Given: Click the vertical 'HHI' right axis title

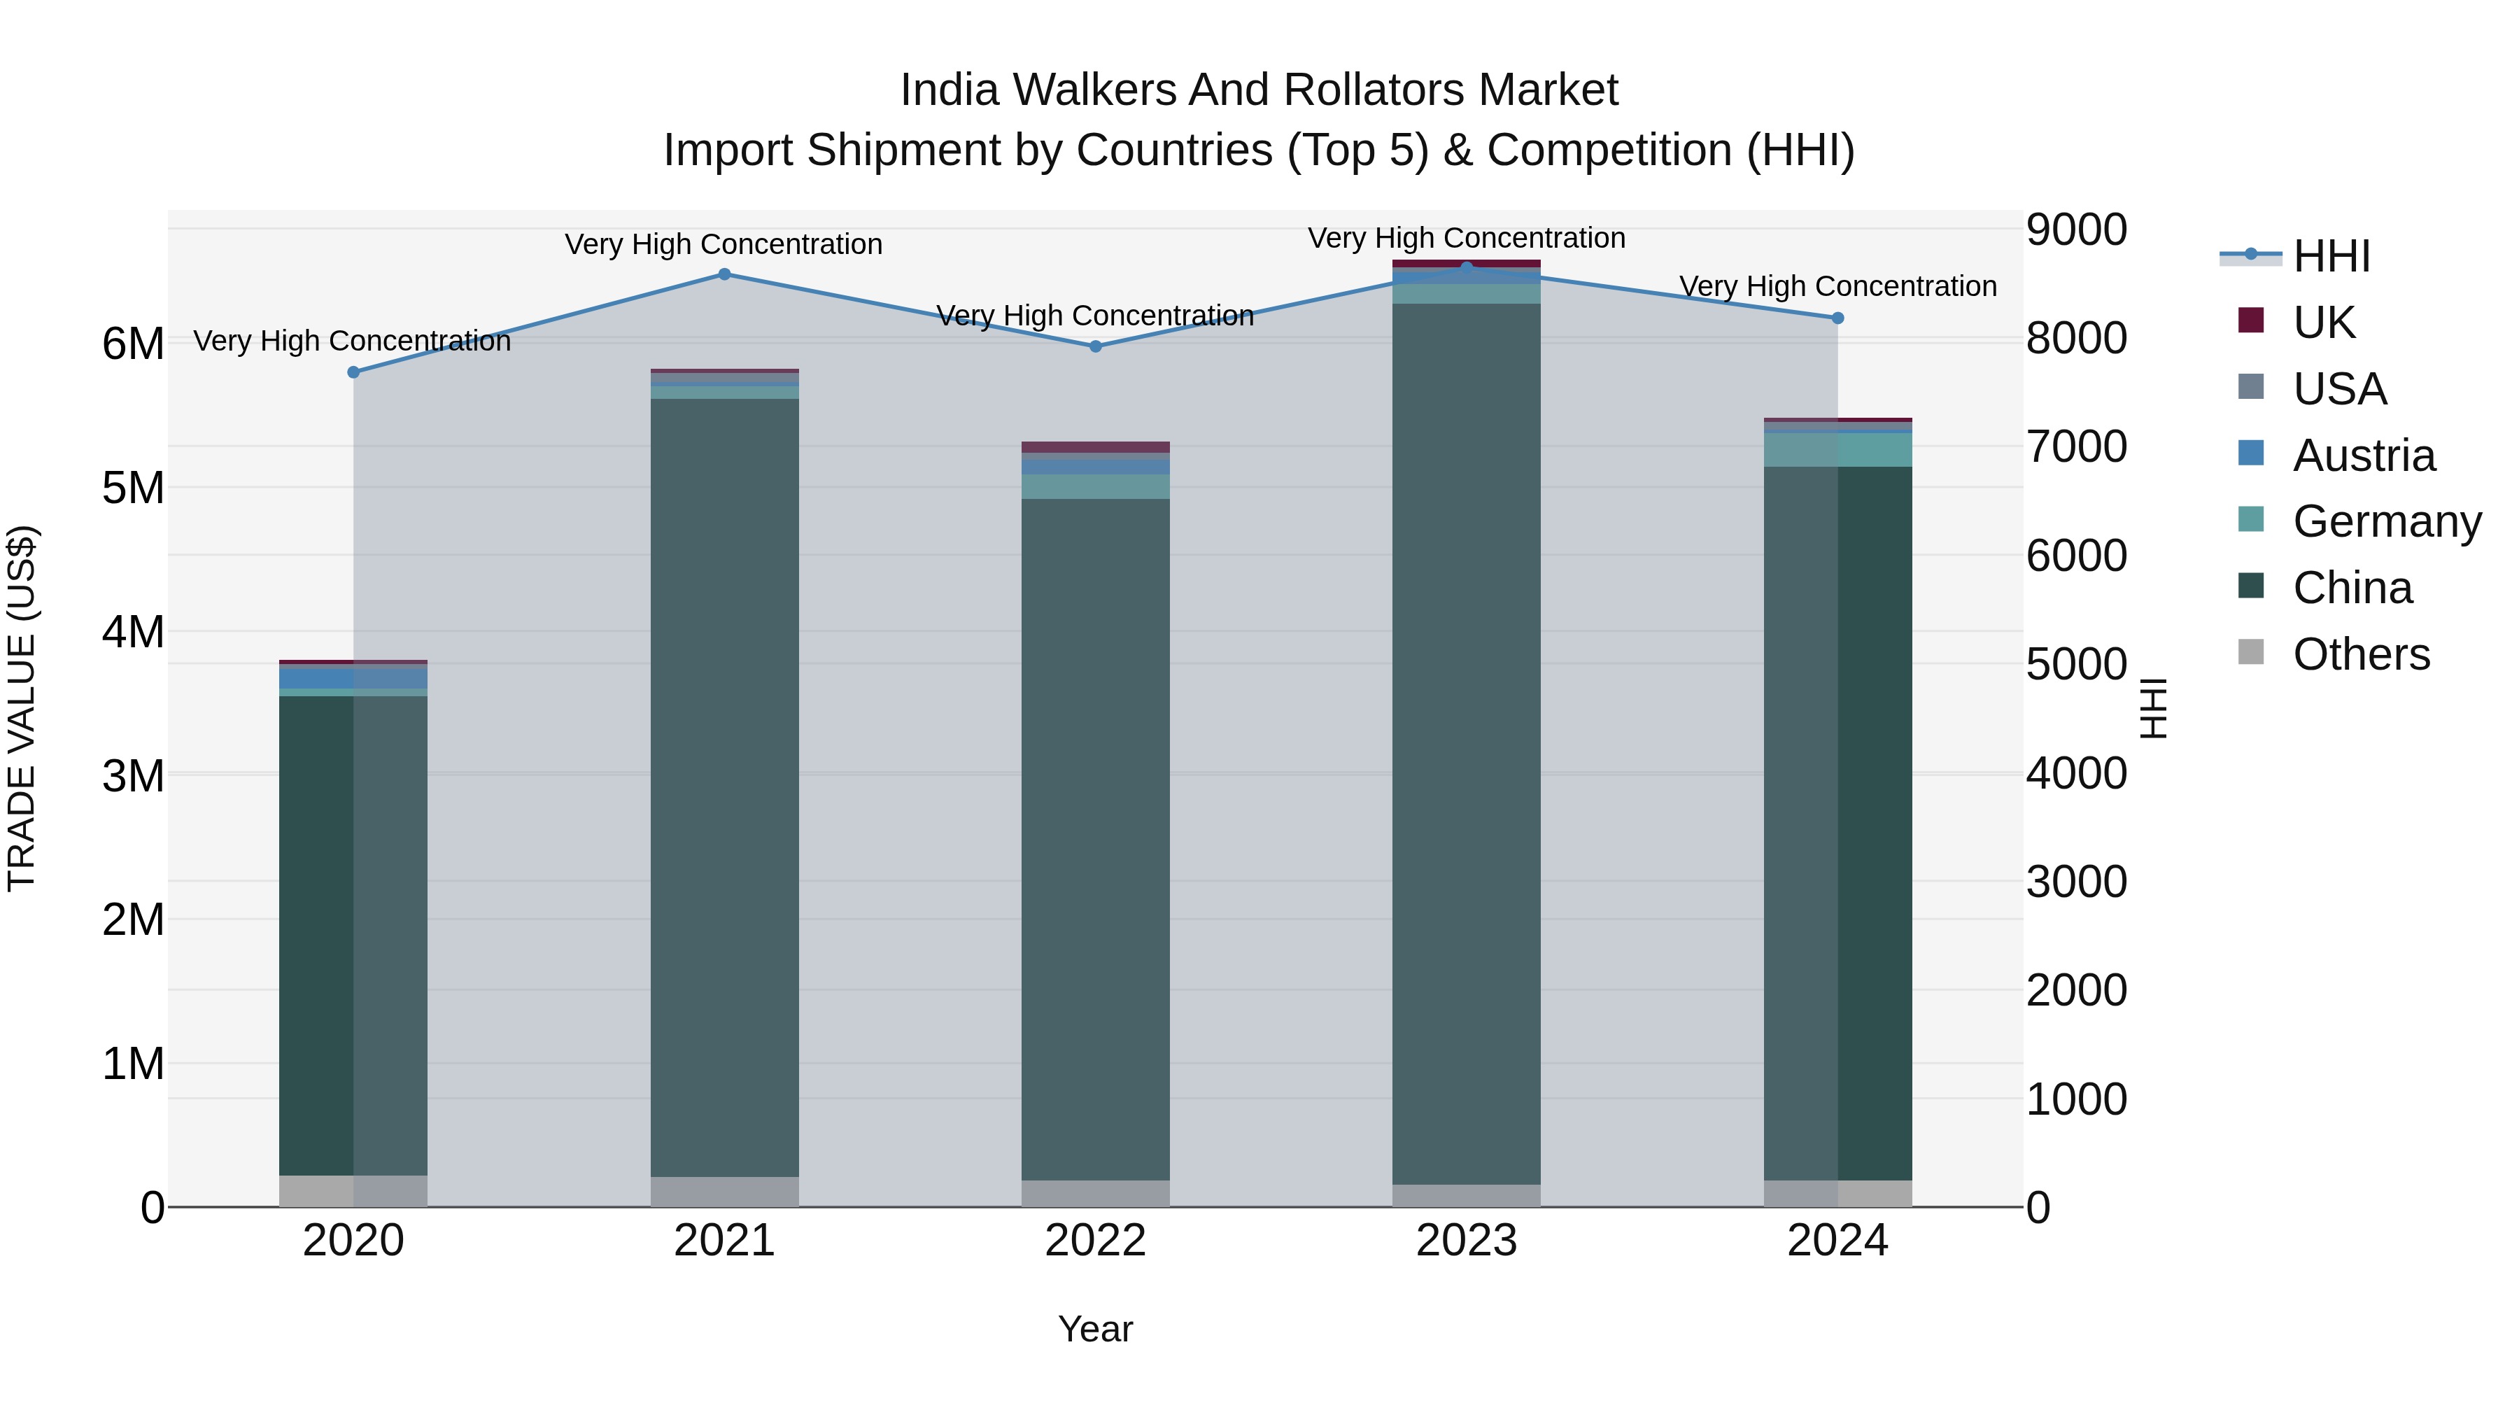Looking at the screenshot, I should tap(2153, 708).
